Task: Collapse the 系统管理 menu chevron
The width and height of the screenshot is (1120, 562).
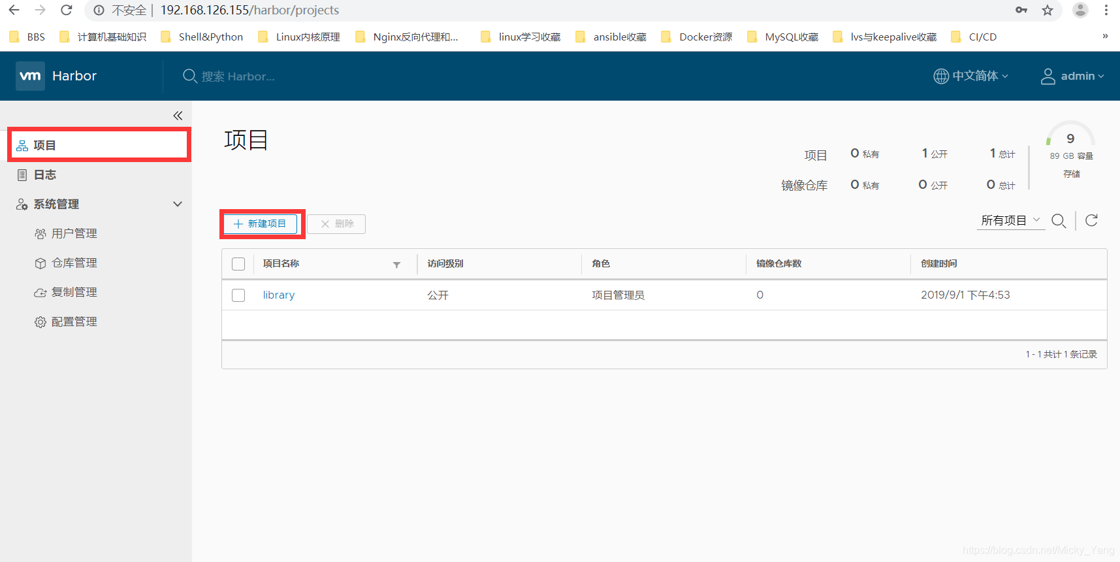Action: [178, 204]
